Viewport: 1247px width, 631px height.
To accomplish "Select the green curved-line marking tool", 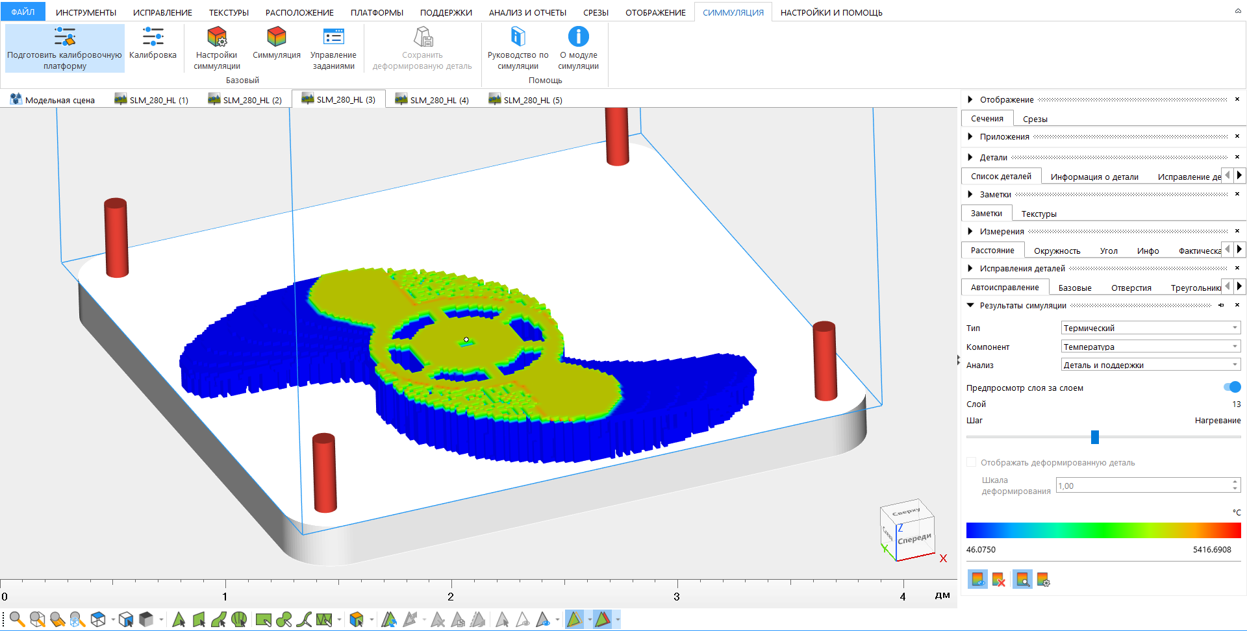I will pyautogui.click(x=303, y=619).
